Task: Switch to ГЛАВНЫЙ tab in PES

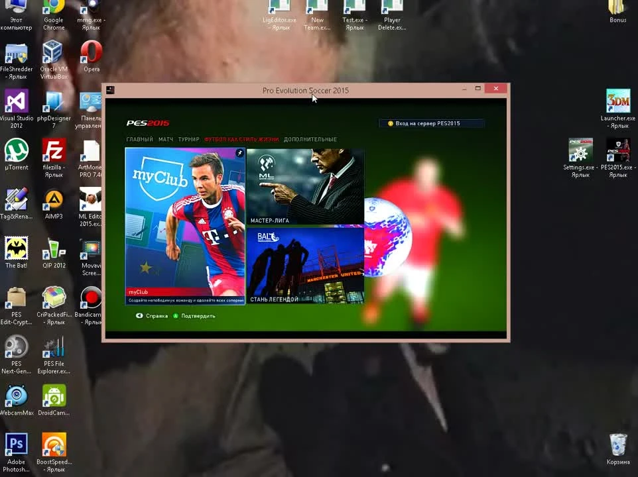Action: [139, 139]
